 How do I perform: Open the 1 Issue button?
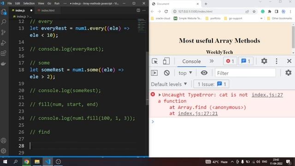[211, 84]
